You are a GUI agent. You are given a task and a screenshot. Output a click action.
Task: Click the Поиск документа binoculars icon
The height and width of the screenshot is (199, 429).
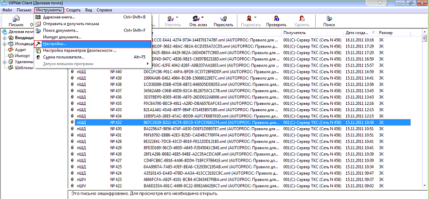pyautogui.click(x=38, y=30)
